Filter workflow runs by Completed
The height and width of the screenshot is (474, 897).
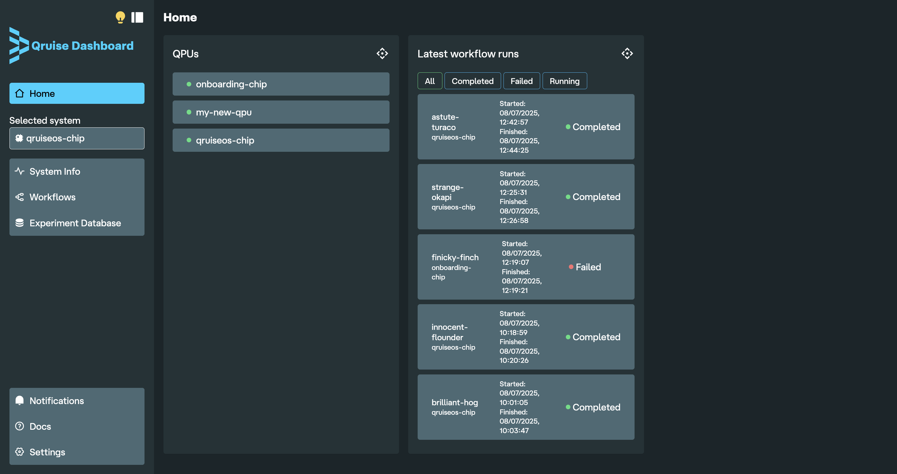tap(472, 81)
